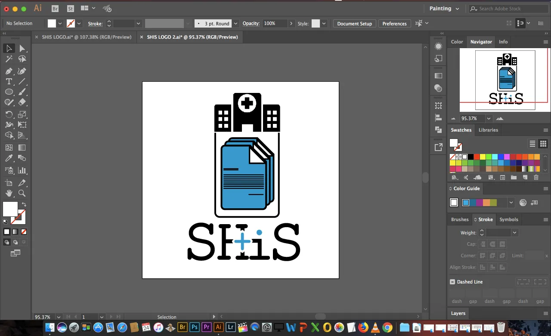
Task: Open status bar zoom level dropdown
Action: point(58,317)
